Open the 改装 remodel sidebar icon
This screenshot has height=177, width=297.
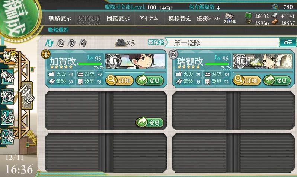pos(7,97)
